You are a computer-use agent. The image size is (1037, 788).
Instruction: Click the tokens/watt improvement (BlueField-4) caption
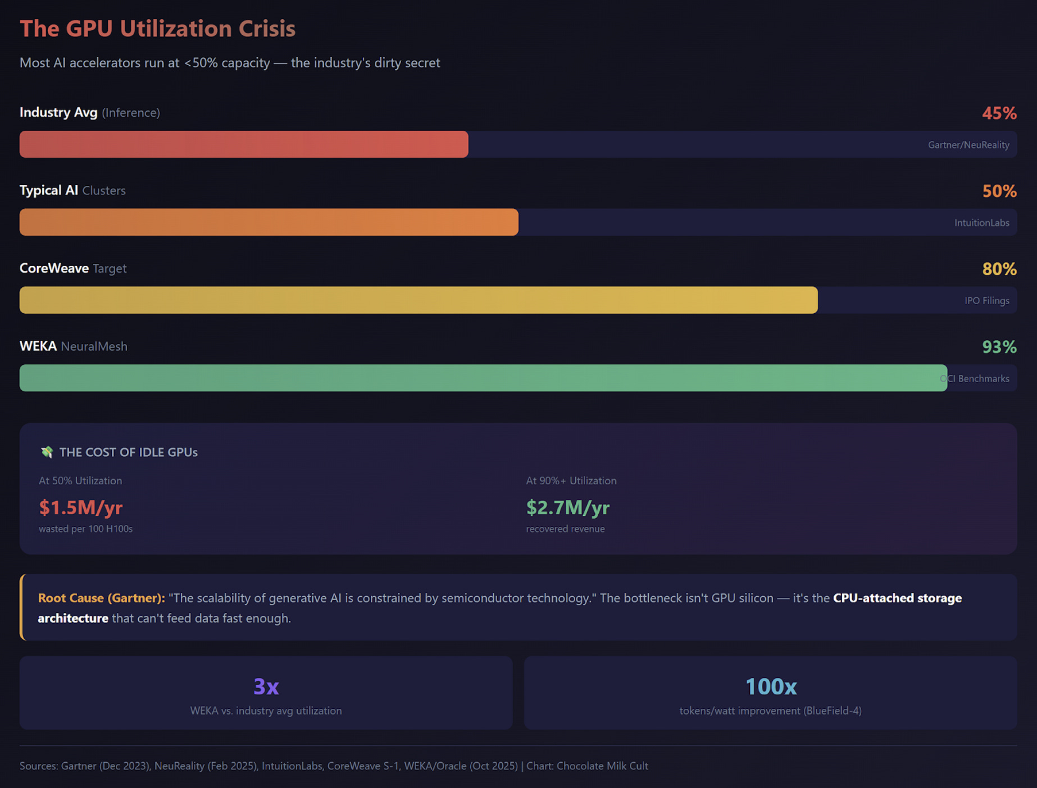[771, 711]
